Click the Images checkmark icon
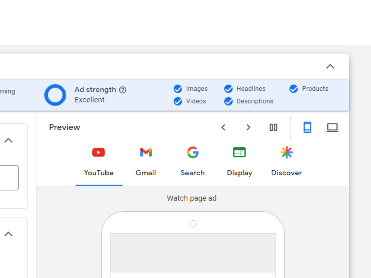This screenshot has height=278, width=371. pos(178,89)
